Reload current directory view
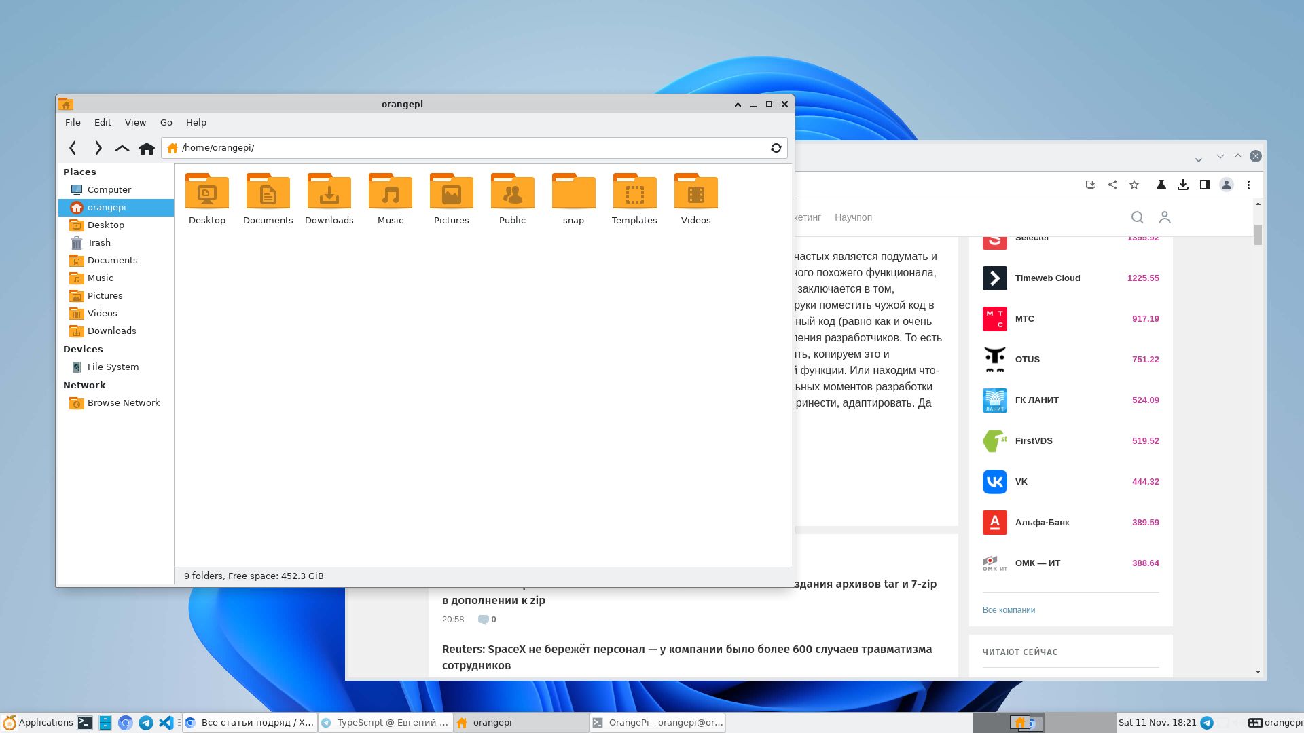 (x=776, y=148)
